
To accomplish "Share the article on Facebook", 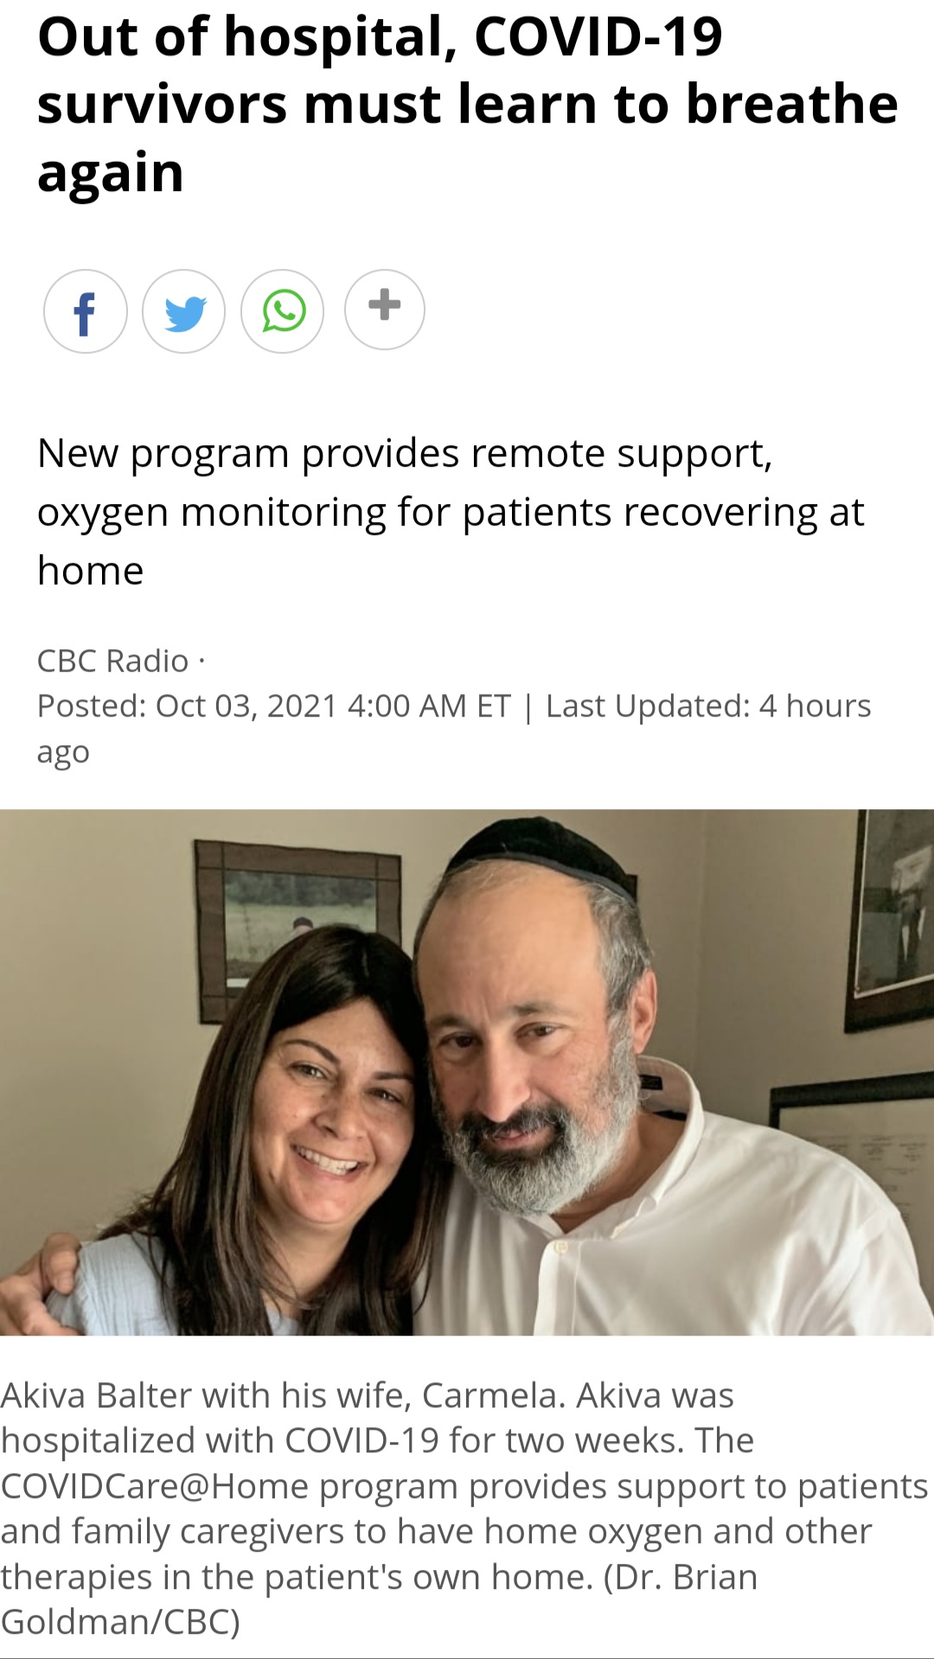I will pos(86,311).
